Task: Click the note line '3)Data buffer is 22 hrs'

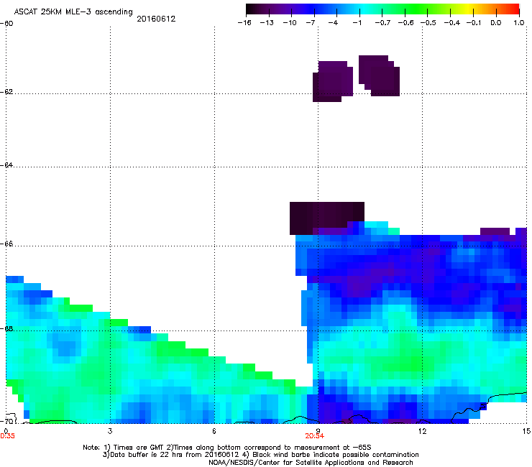Action: click(260, 455)
